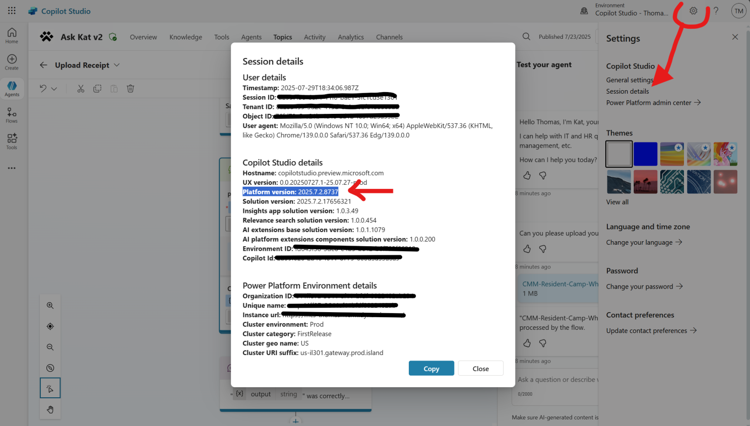
Task: Expand the Upload Receipt topic dropdown
Action: [x=117, y=65]
